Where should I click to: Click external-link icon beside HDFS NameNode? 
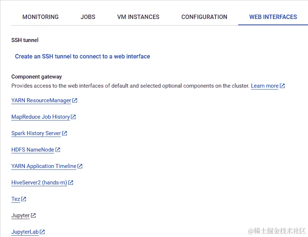[x=58, y=150]
